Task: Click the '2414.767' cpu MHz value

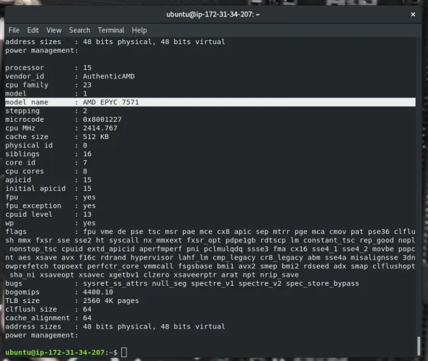Action: click(100, 128)
